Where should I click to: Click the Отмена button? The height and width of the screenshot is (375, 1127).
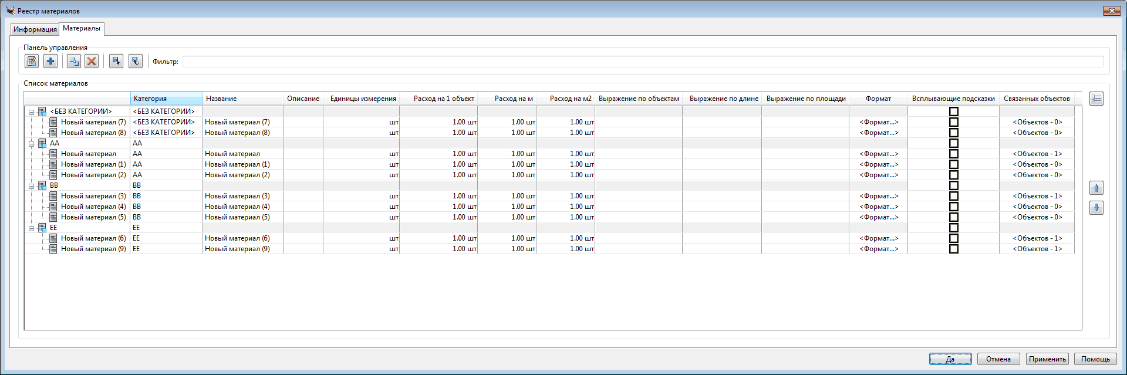coord(998,359)
